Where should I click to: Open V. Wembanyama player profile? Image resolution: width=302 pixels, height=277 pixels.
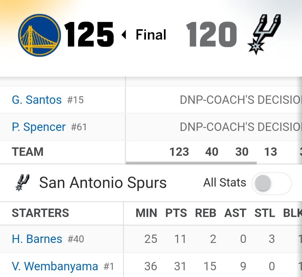(55, 266)
